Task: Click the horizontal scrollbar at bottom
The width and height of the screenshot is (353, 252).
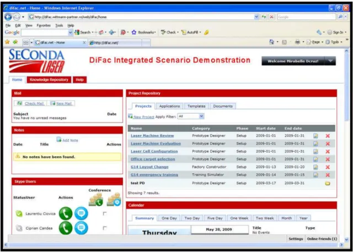Action: pos(172,245)
